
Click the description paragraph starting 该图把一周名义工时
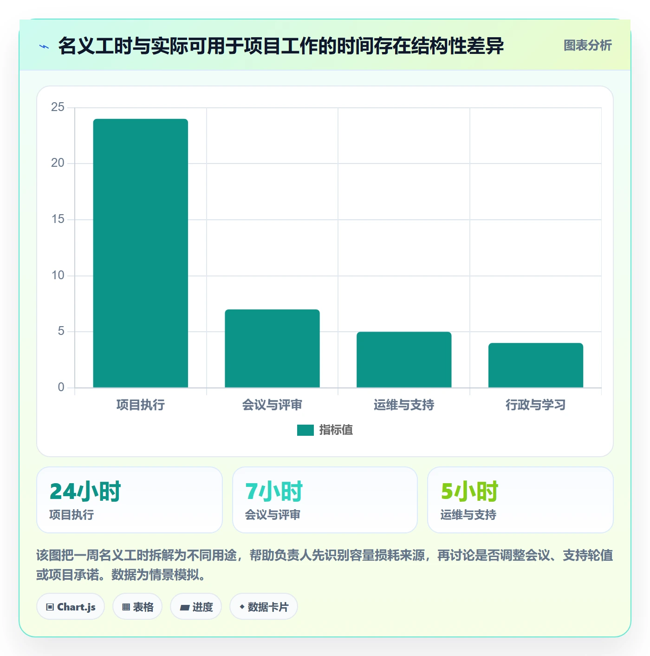pos(325,565)
